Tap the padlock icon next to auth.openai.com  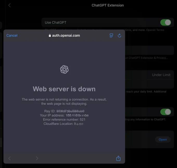tap(50, 35)
